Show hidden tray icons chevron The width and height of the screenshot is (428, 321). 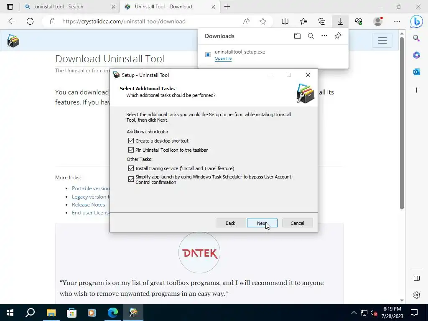pos(354,313)
